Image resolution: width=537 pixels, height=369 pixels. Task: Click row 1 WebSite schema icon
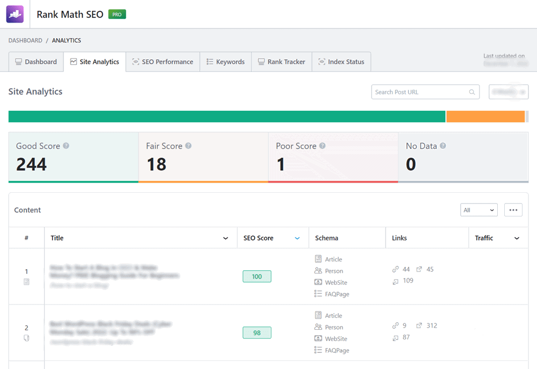tap(318, 282)
